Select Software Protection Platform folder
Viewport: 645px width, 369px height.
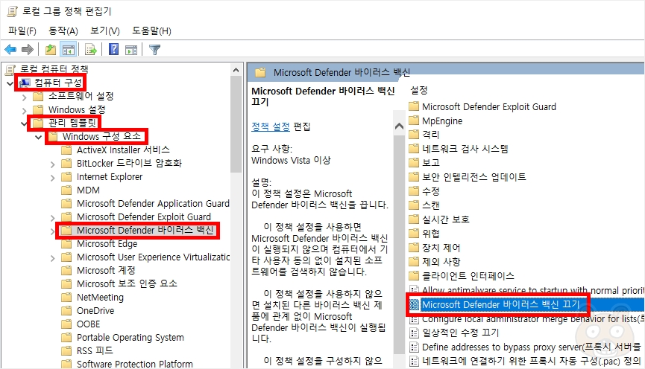[x=134, y=364]
